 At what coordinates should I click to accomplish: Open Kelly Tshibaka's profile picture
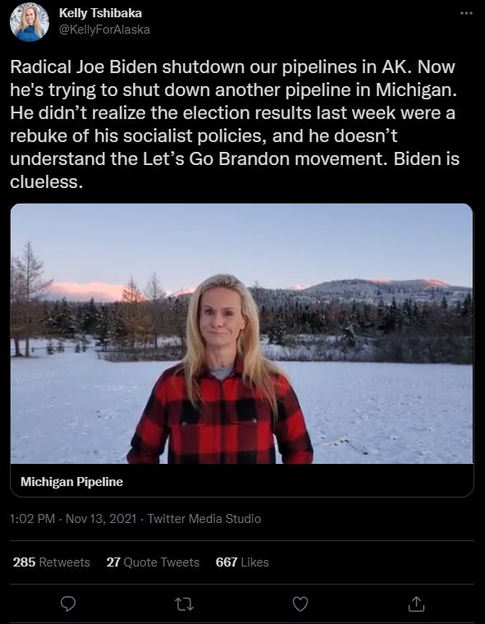[x=30, y=22]
